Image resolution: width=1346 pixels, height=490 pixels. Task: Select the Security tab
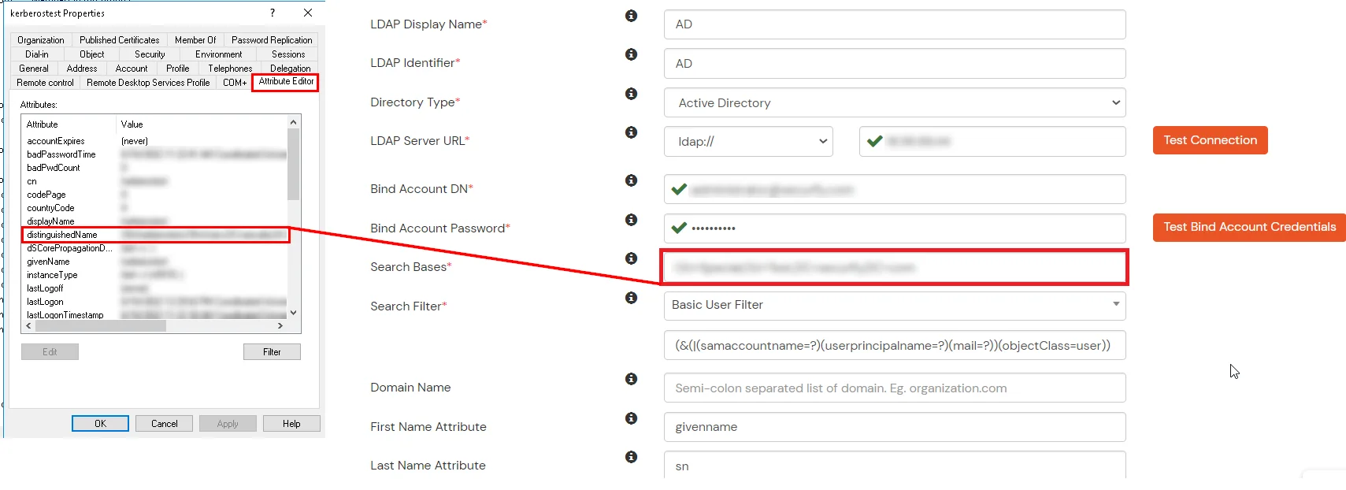pyautogui.click(x=150, y=54)
